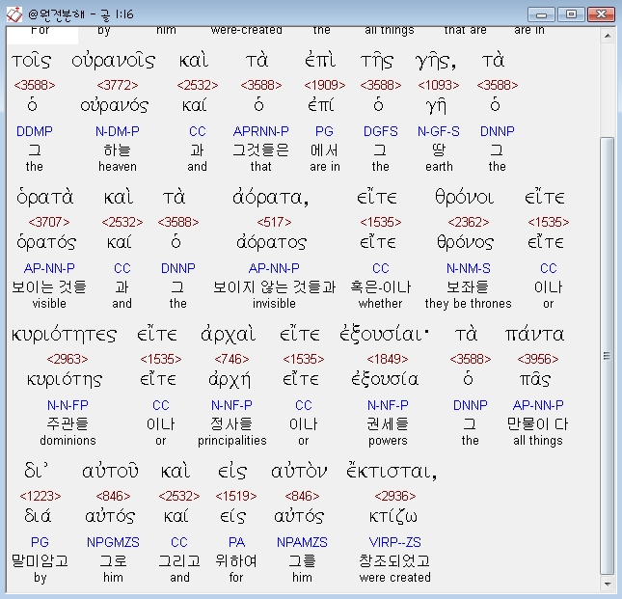Click Strong's number <1223>
The image size is (622, 599).
tap(41, 496)
